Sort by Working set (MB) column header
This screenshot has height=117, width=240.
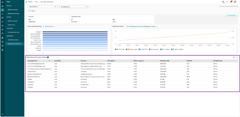(x=165, y=61)
